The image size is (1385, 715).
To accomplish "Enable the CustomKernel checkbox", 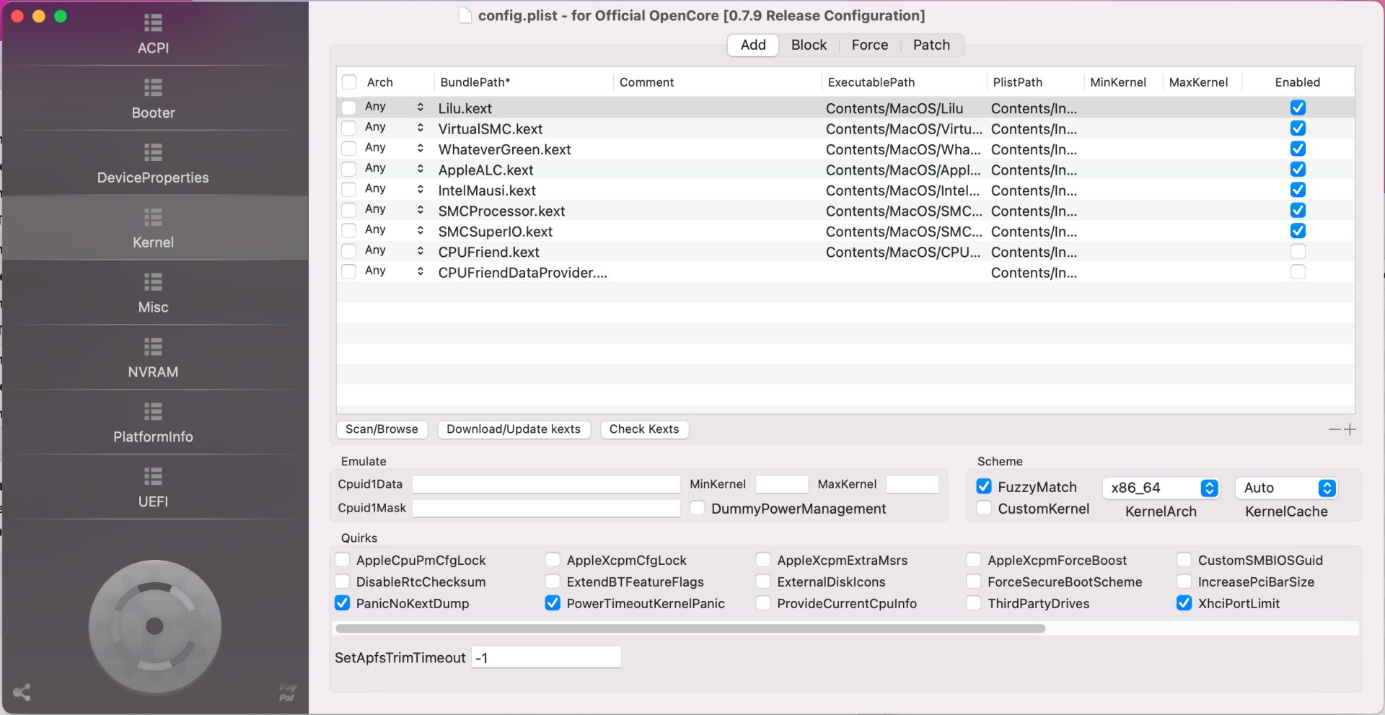I will [984, 508].
